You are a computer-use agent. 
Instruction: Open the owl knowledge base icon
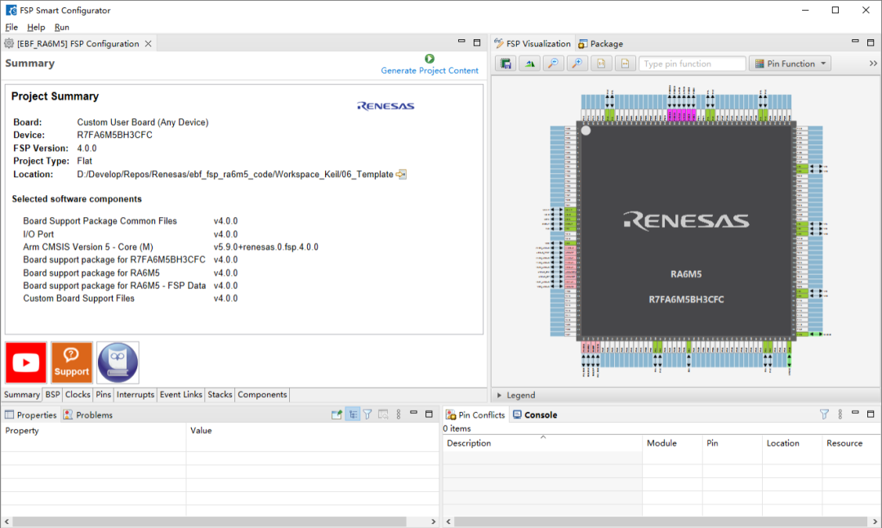click(x=118, y=362)
